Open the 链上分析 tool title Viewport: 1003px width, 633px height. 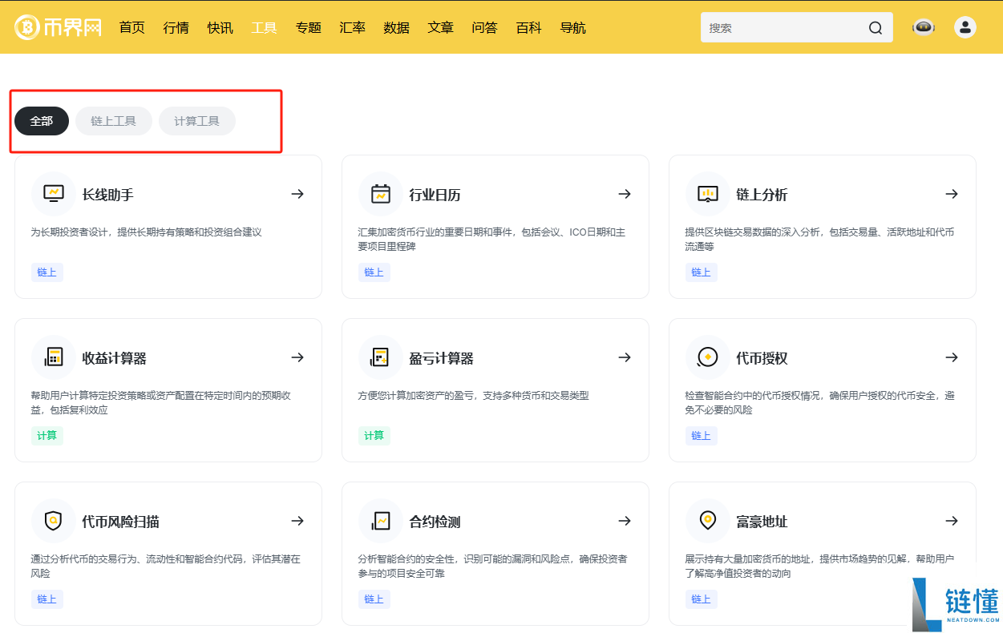(762, 195)
